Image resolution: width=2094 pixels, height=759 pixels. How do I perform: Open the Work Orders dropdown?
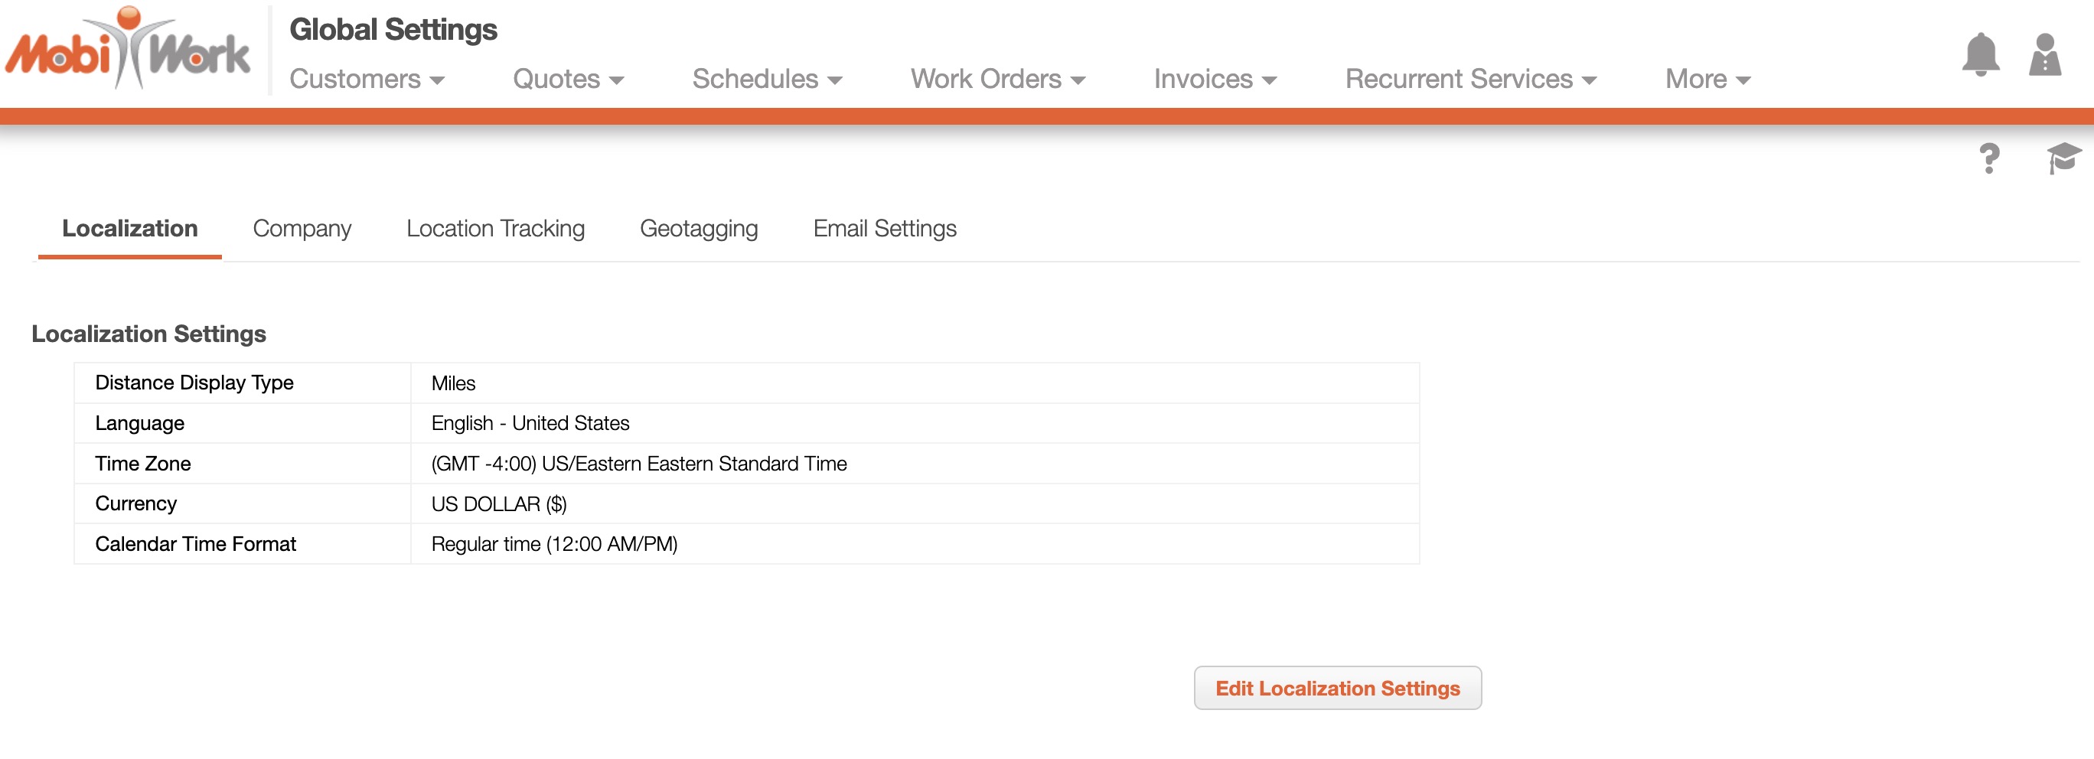click(x=997, y=79)
